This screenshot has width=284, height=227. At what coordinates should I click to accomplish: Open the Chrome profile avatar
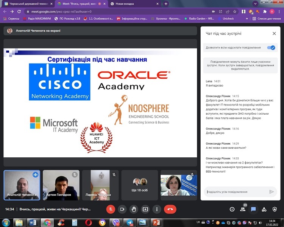[x=272, y=12]
